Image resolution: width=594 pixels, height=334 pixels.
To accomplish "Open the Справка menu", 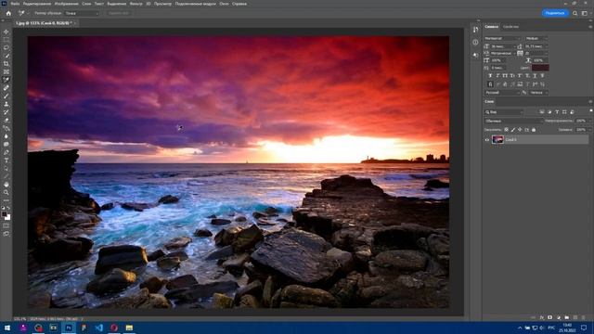I will (239, 4).
